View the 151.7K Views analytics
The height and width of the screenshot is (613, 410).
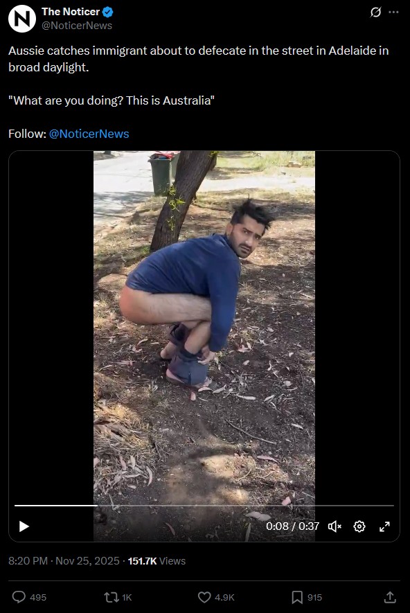pyautogui.click(x=157, y=560)
